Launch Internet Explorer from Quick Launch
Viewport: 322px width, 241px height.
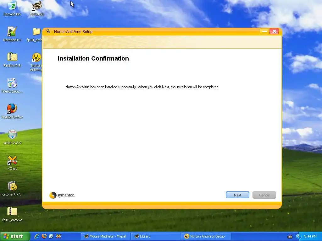tap(37, 236)
